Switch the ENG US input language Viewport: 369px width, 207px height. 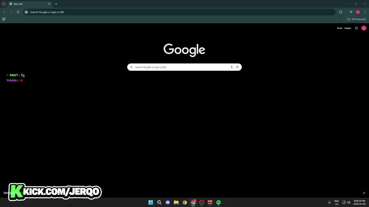[x=337, y=202]
